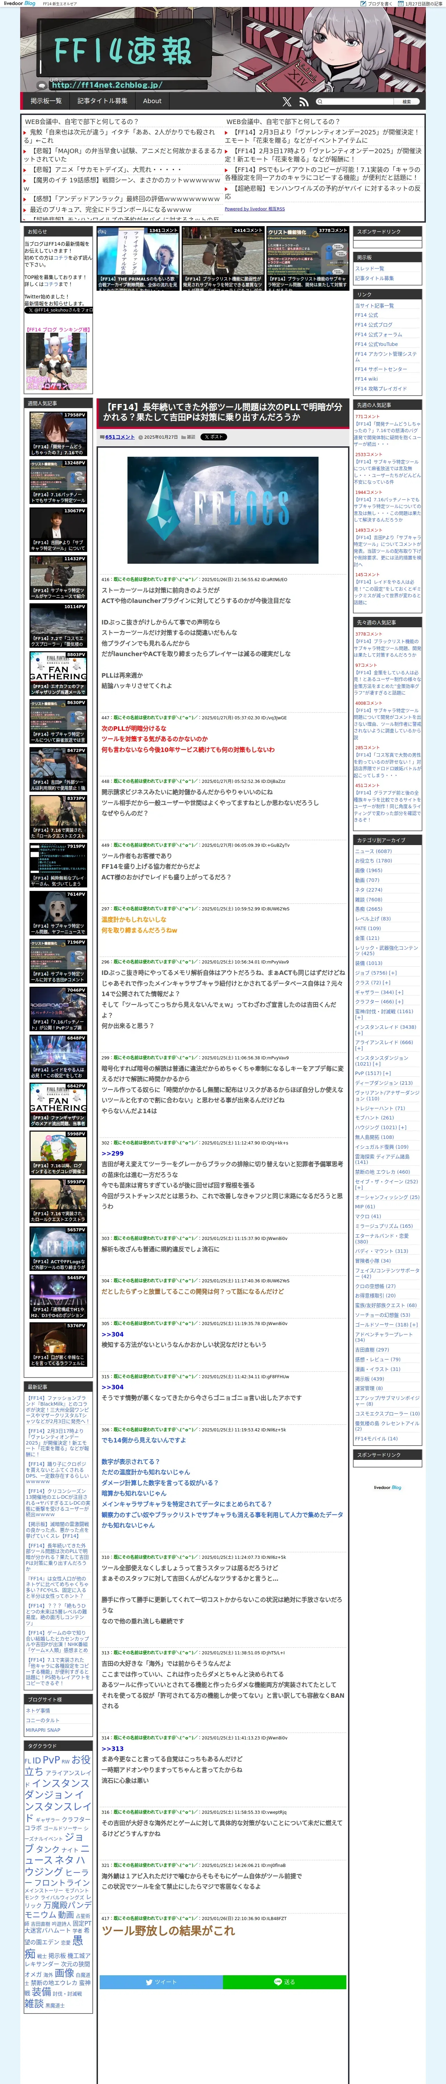Open FF14 公式YouTube sidebar link
The image size is (446, 2084).
pyautogui.click(x=377, y=344)
